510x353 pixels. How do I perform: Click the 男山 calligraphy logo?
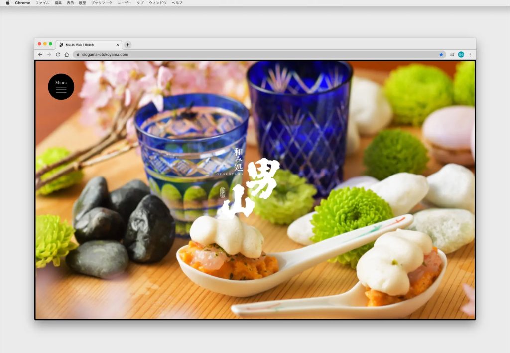[x=252, y=187]
